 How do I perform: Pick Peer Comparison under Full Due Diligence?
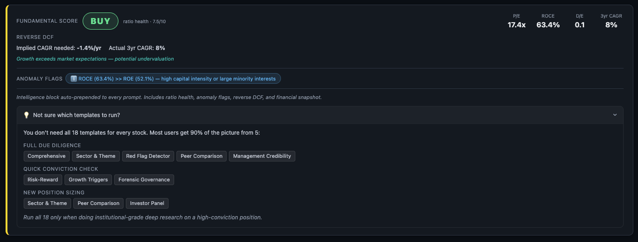coord(202,156)
